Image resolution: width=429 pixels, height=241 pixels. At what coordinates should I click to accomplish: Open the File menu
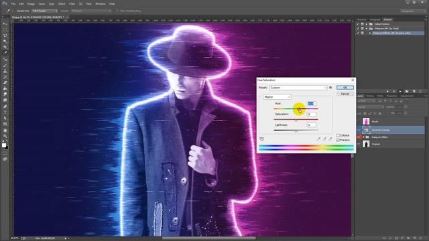(x=13, y=4)
